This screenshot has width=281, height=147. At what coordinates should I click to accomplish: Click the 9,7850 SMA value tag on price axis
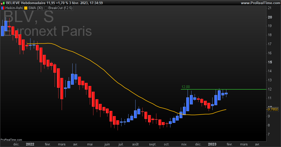pyautogui.click(x=273, y=109)
